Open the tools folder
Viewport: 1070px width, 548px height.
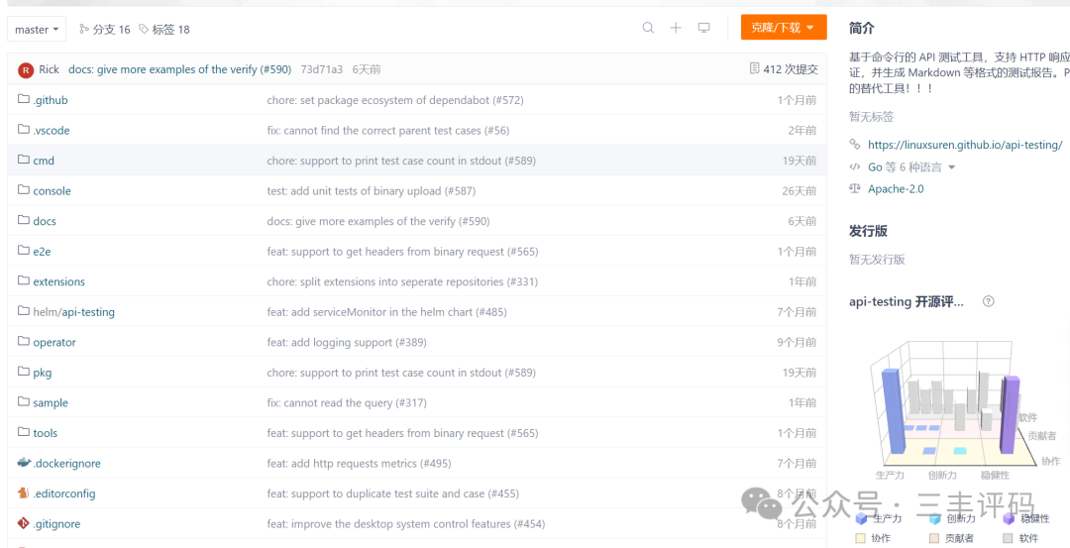click(45, 433)
